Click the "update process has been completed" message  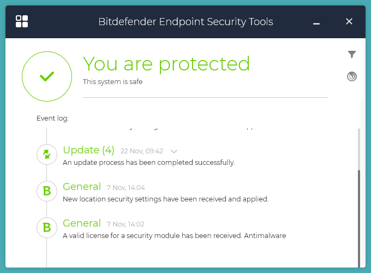click(x=149, y=163)
